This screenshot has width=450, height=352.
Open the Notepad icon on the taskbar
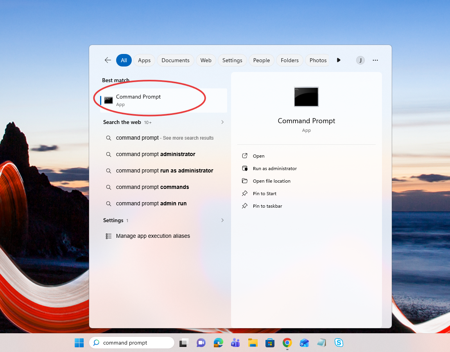point(321,343)
